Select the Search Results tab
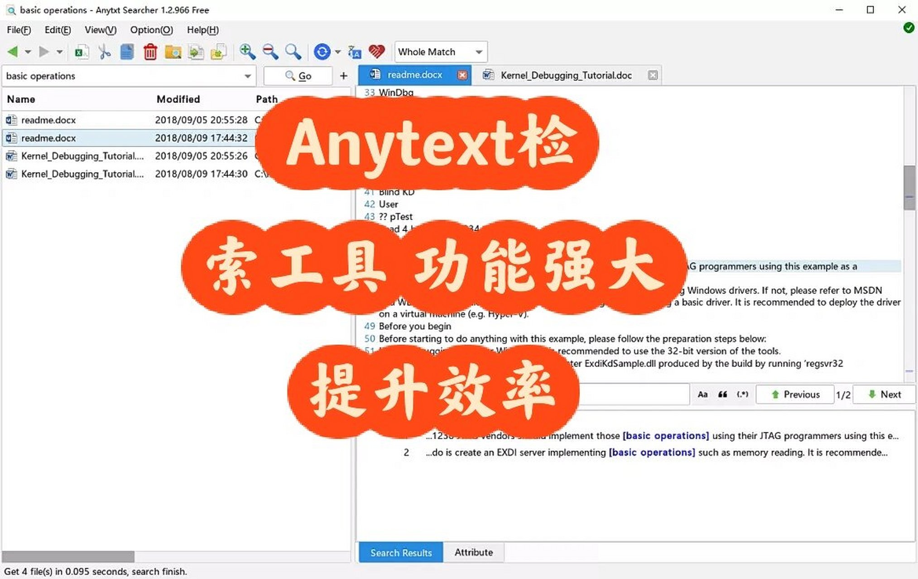 (x=401, y=553)
